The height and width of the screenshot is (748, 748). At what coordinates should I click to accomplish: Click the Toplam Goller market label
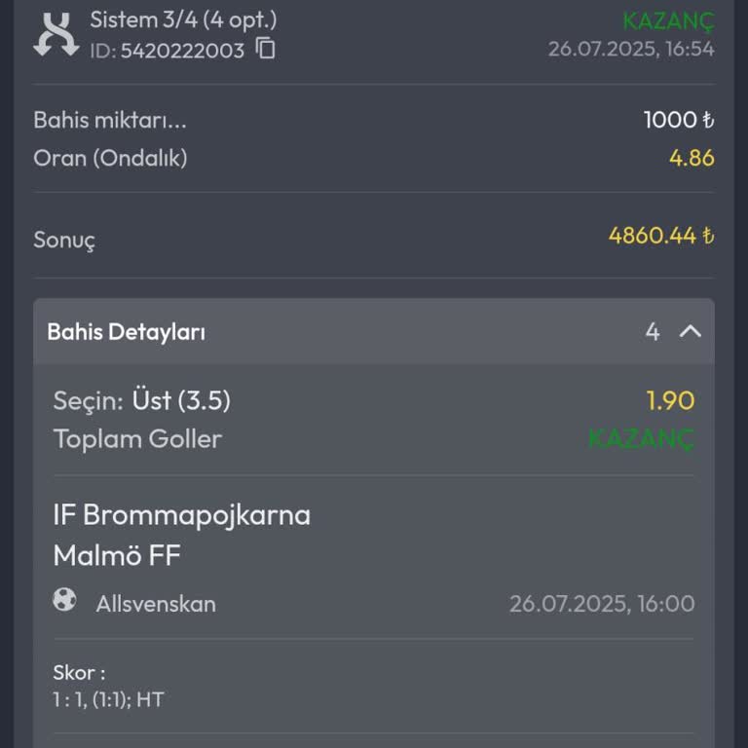137,439
